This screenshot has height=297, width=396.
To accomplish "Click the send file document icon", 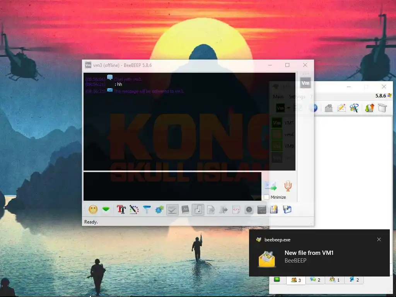I will (x=211, y=209).
